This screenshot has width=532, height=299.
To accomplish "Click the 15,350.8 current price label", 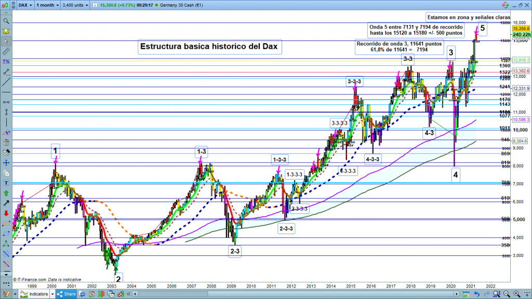I will pos(520,29).
